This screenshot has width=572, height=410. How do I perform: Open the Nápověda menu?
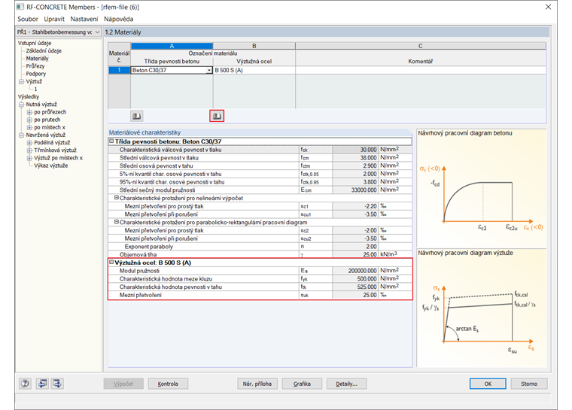click(x=119, y=19)
